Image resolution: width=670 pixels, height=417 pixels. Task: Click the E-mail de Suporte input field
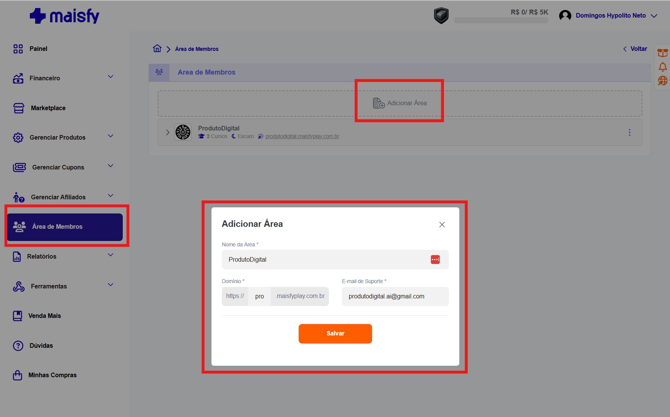pyautogui.click(x=395, y=296)
